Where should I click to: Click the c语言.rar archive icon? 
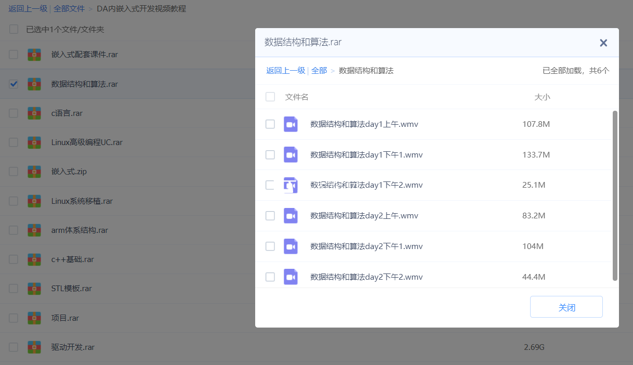[x=34, y=113]
